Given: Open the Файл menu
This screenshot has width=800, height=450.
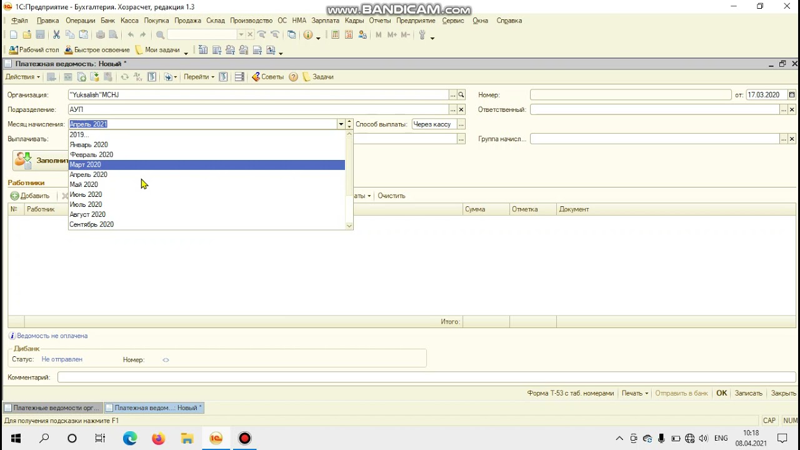Looking at the screenshot, I should pyautogui.click(x=19, y=21).
